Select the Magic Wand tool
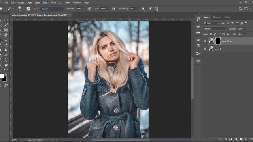Screen dimensions: 253x142 click(6, 25)
